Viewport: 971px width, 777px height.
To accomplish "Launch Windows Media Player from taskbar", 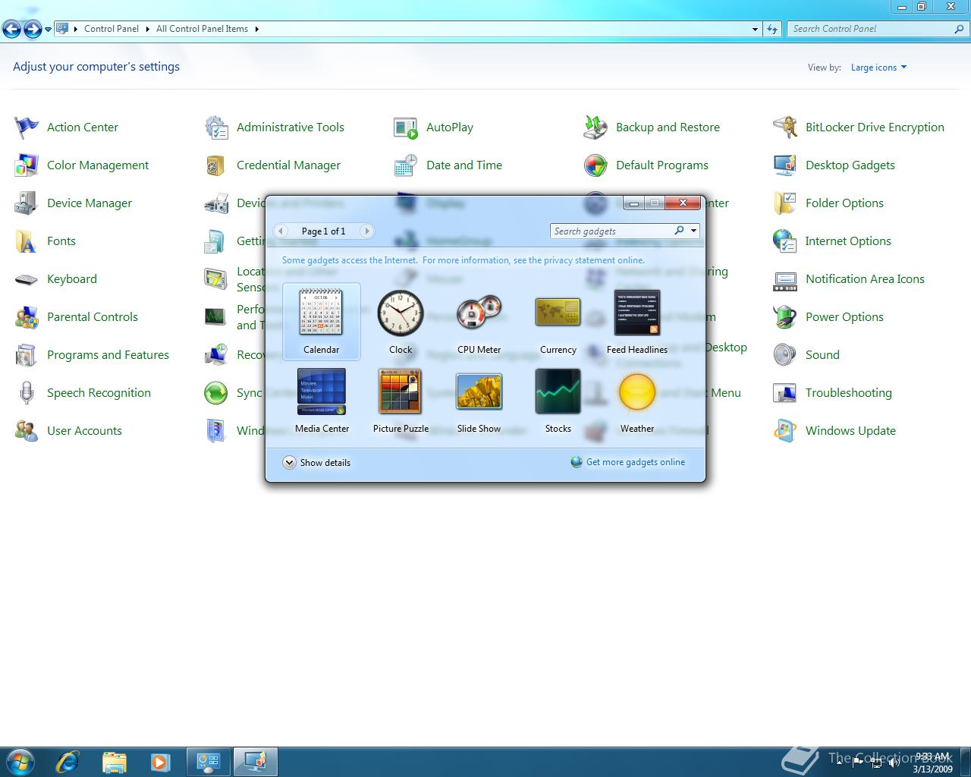I will pyautogui.click(x=160, y=761).
